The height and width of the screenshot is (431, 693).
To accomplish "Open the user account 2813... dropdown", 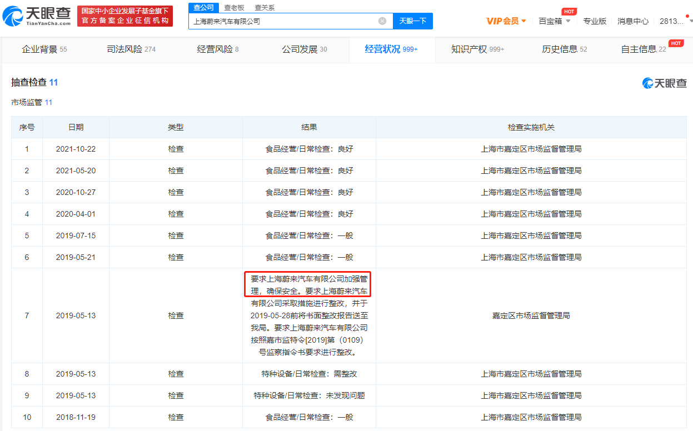I will point(676,21).
